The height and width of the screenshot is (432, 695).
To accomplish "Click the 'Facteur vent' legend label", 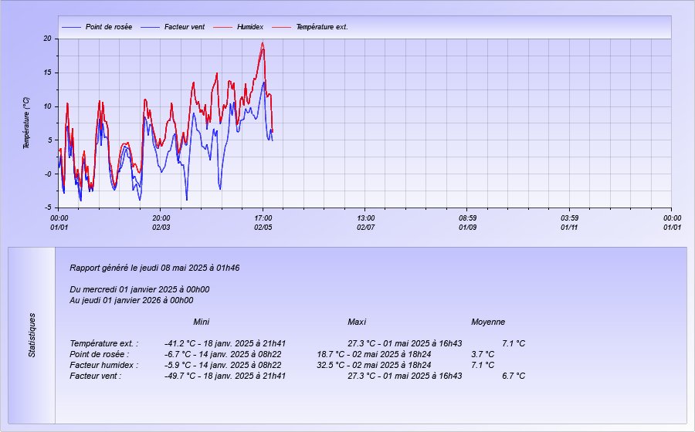I will tap(185, 27).
